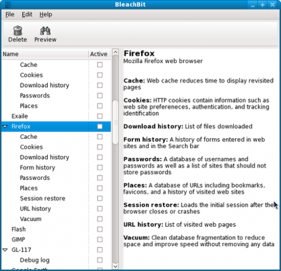281x271 pixels.
Task: Minimize the BleachBit window
Action: [252, 5]
